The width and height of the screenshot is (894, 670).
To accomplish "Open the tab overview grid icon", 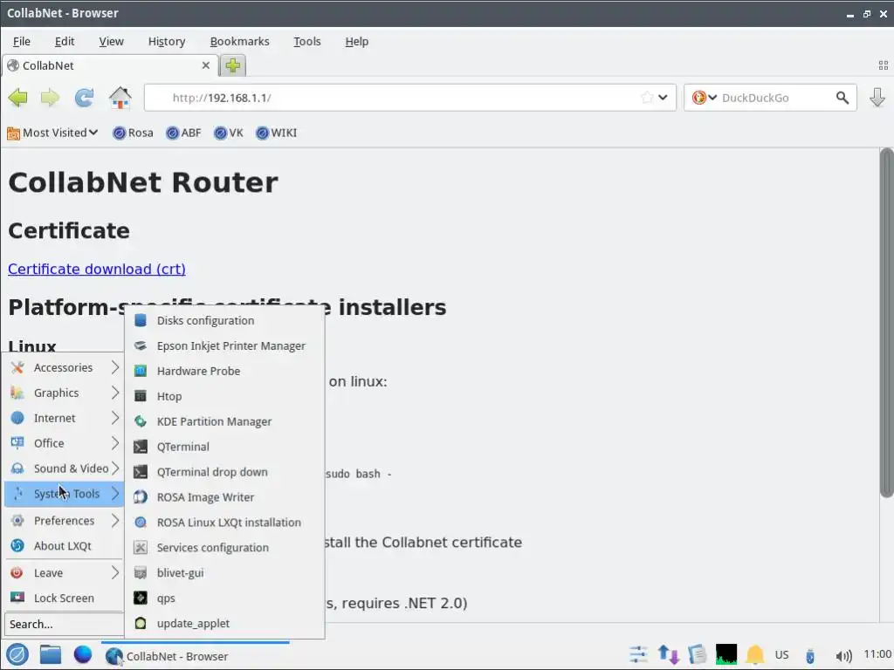I will (884, 65).
